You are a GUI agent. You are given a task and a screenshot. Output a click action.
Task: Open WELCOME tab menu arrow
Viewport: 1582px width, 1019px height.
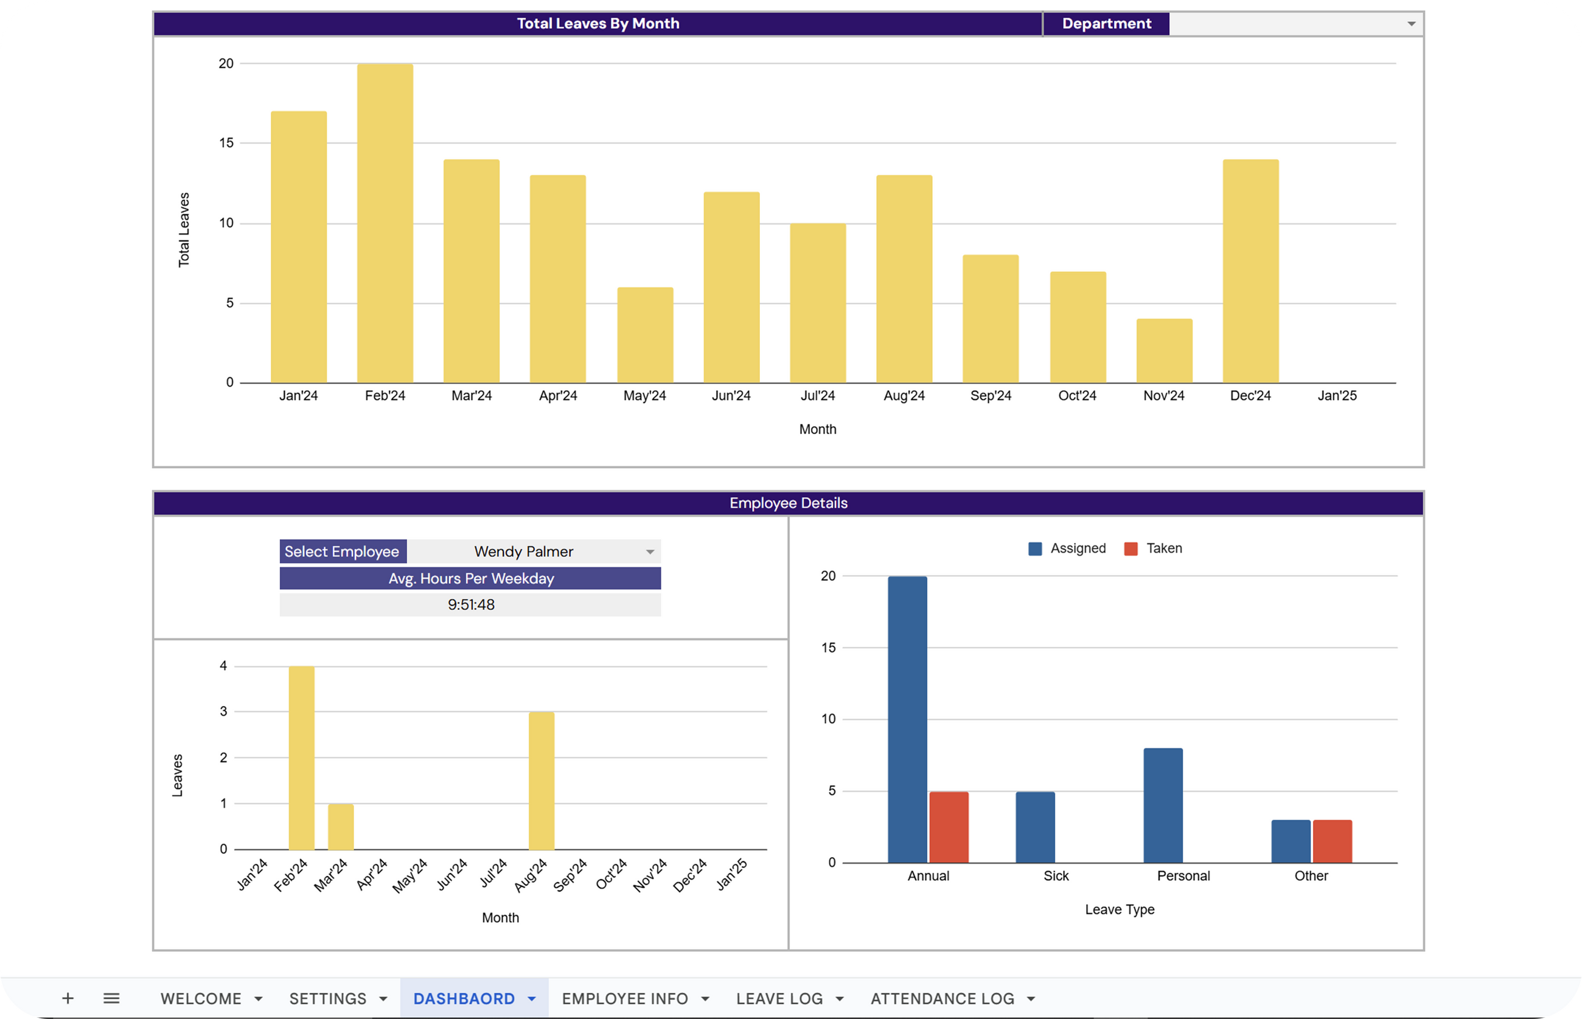tap(259, 999)
